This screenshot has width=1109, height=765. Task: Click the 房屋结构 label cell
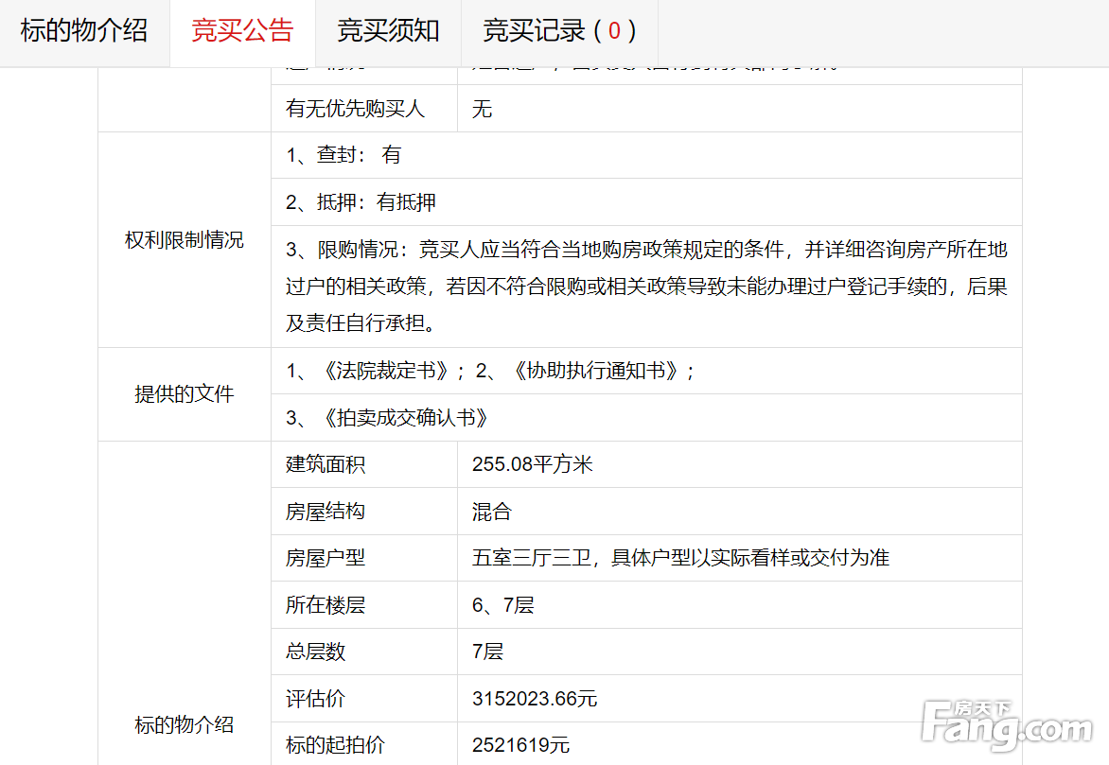tap(326, 512)
